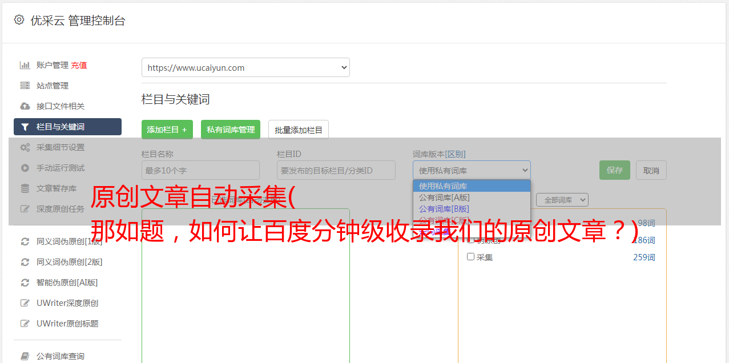This screenshot has height=363, width=729.
Task: Click the book icon beside 公有词库查询
Action: point(25,356)
